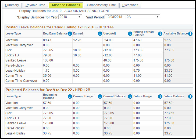196x139 pixels.
Task: Click info icon next to Current Balance
Action: (x=130, y=96)
